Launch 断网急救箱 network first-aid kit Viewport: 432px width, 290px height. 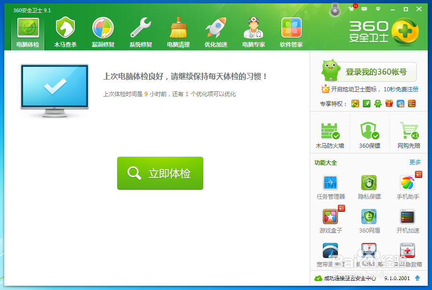[x=369, y=255]
